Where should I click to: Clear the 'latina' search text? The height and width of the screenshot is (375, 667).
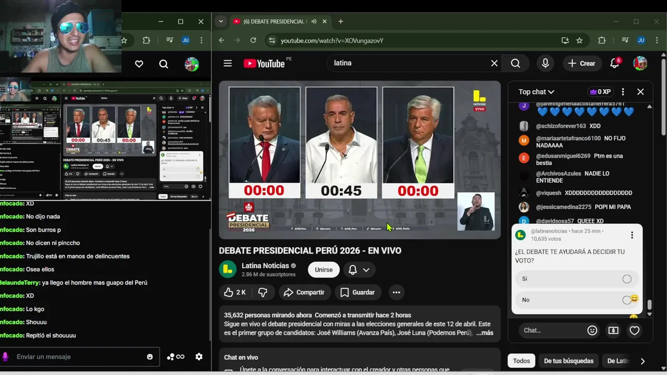[x=494, y=63]
